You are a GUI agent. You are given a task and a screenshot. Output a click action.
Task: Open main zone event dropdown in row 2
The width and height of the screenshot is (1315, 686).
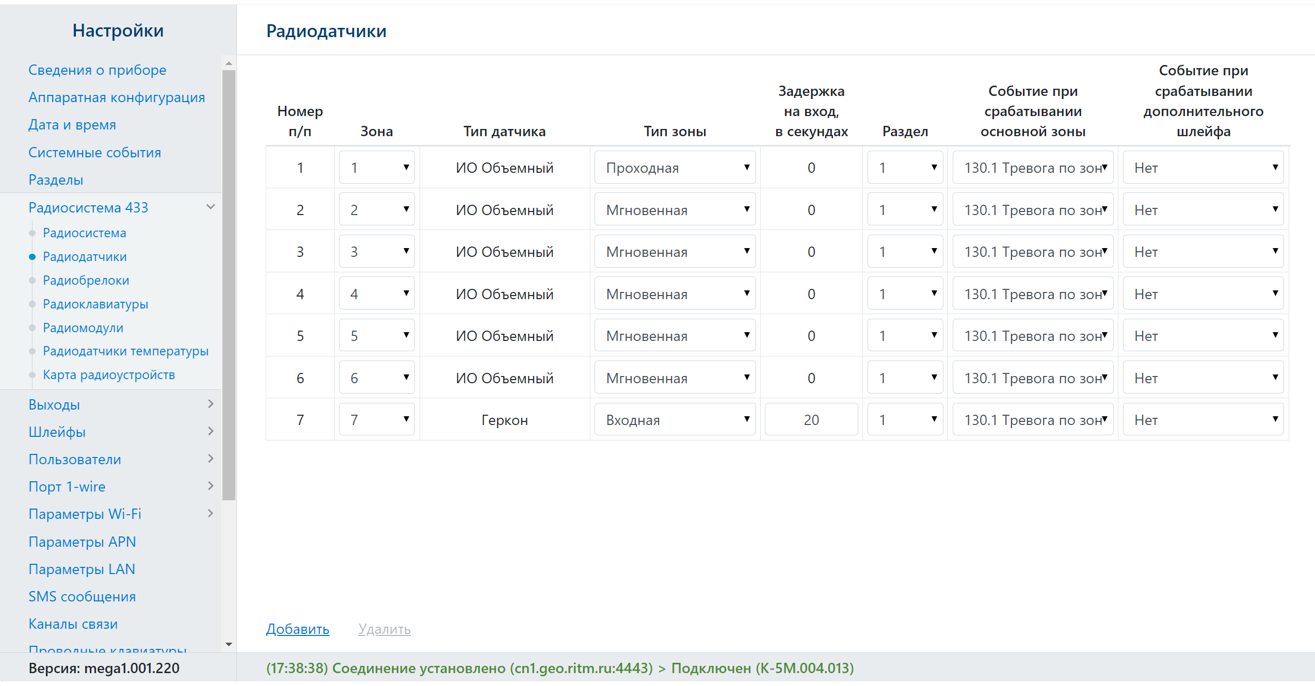(1033, 210)
